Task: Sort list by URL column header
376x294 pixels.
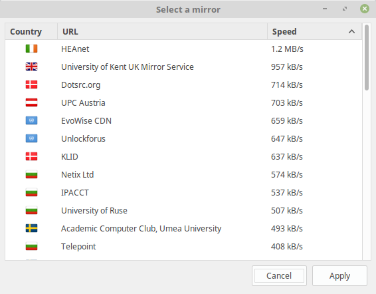Action: click(162, 31)
